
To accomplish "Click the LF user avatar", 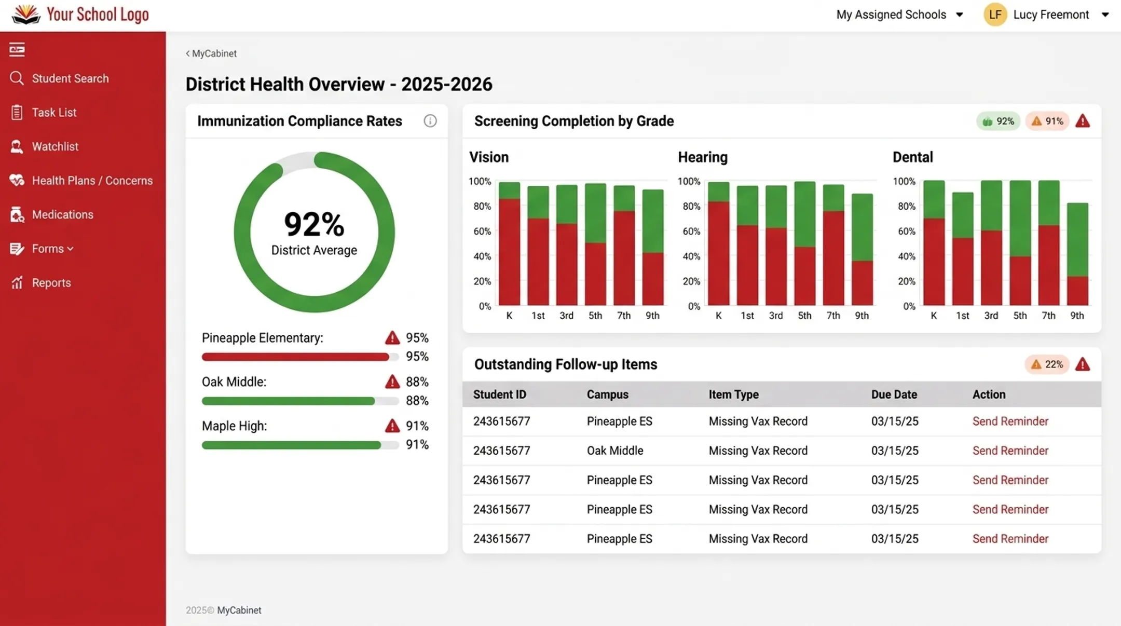I will point(995,15).
